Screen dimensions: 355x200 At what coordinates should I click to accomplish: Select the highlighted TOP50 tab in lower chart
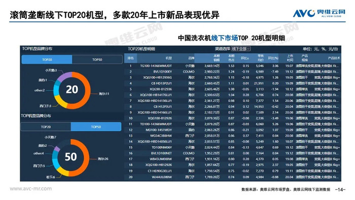tap(96, 127)
